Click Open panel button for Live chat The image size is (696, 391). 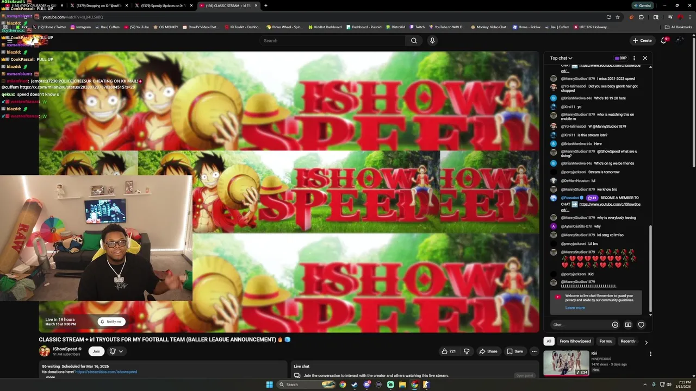[525, 375]
